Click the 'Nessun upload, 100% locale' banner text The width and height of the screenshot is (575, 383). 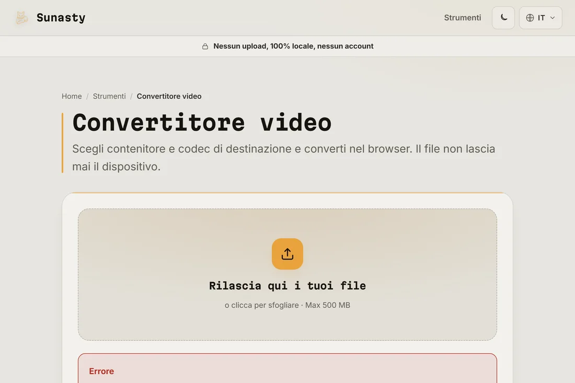293,46
